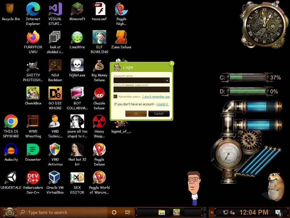This screenshot has width=290, height=218.
Task: Select the SEX EDITOR HxD icon
Action: tap(77, 177)
